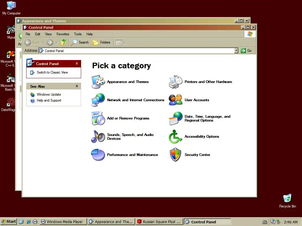Launch Internet Explorer from quick launch

click(29, 222)
